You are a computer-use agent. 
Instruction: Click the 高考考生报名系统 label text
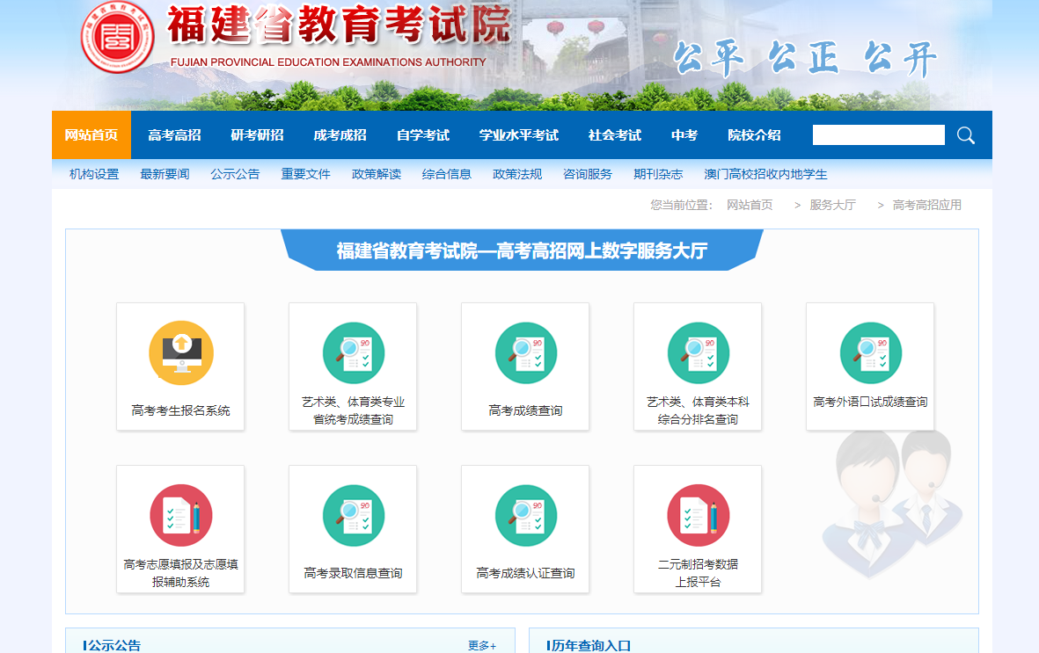(x=181, y=410)
